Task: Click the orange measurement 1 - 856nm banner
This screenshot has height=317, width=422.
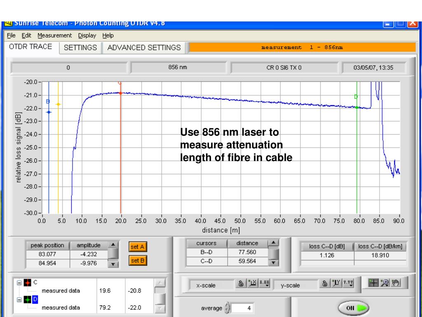Action: pyautogui.click(x=302, y=47)
